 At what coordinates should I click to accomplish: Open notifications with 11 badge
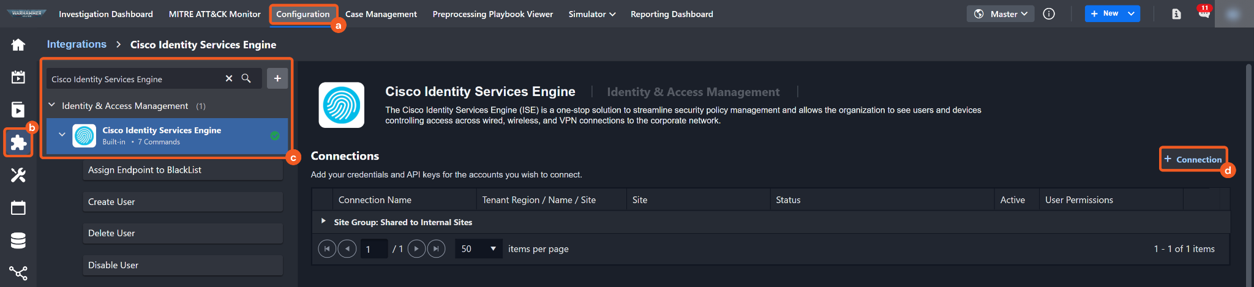point(1204,12)
